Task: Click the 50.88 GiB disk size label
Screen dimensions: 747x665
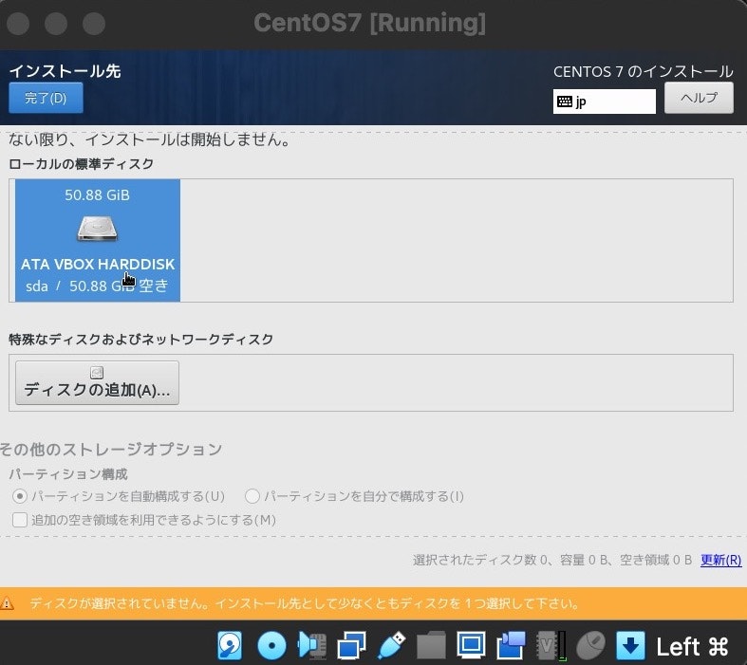Action: [97, 195]
